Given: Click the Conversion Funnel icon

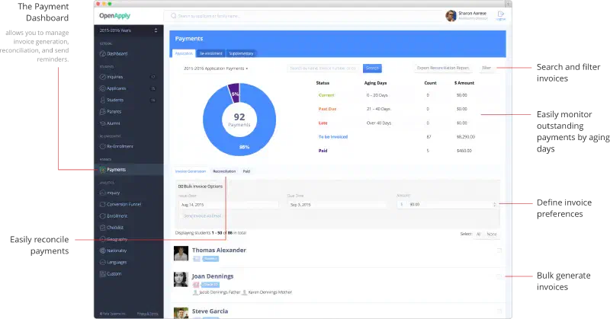Looking at the screenshot, I should point(103,204).
